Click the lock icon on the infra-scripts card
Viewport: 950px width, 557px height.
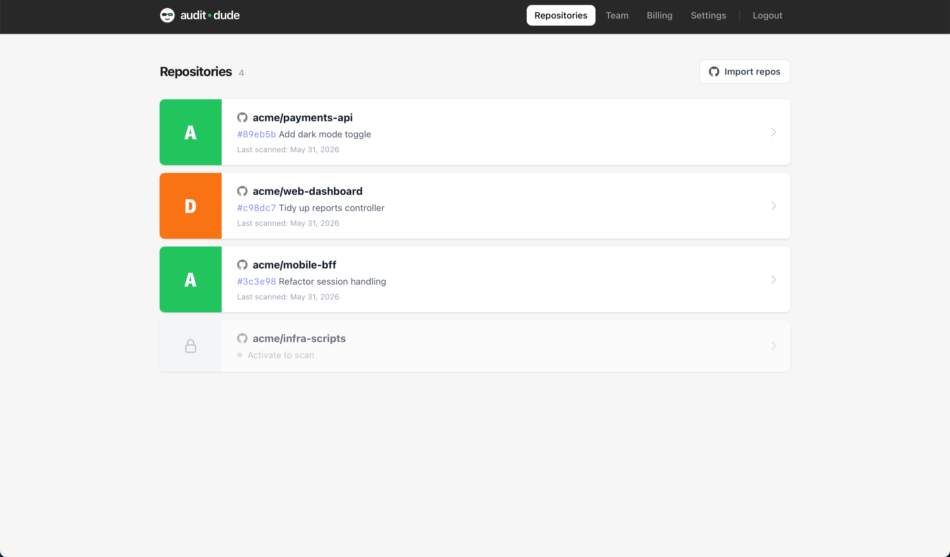pyautogui.click(x=191, y=346)
